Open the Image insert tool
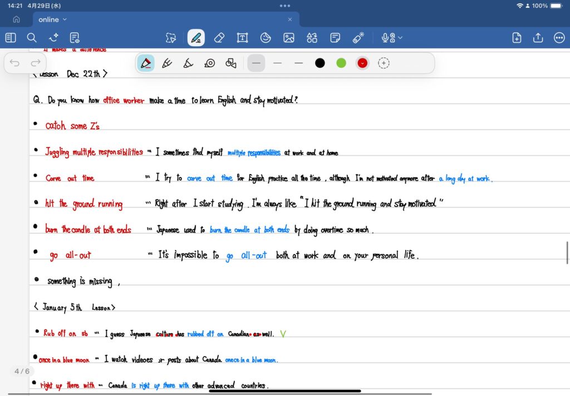Screen dimensions: 570x396 [x=288, y=38]
